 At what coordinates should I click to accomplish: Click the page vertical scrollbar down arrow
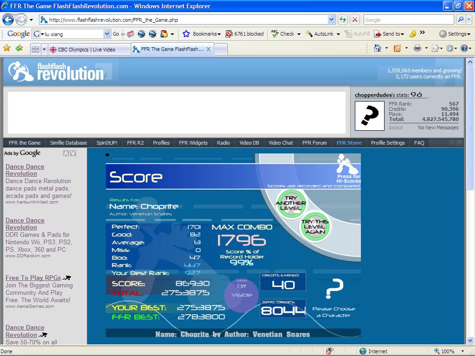coord(470,341)
